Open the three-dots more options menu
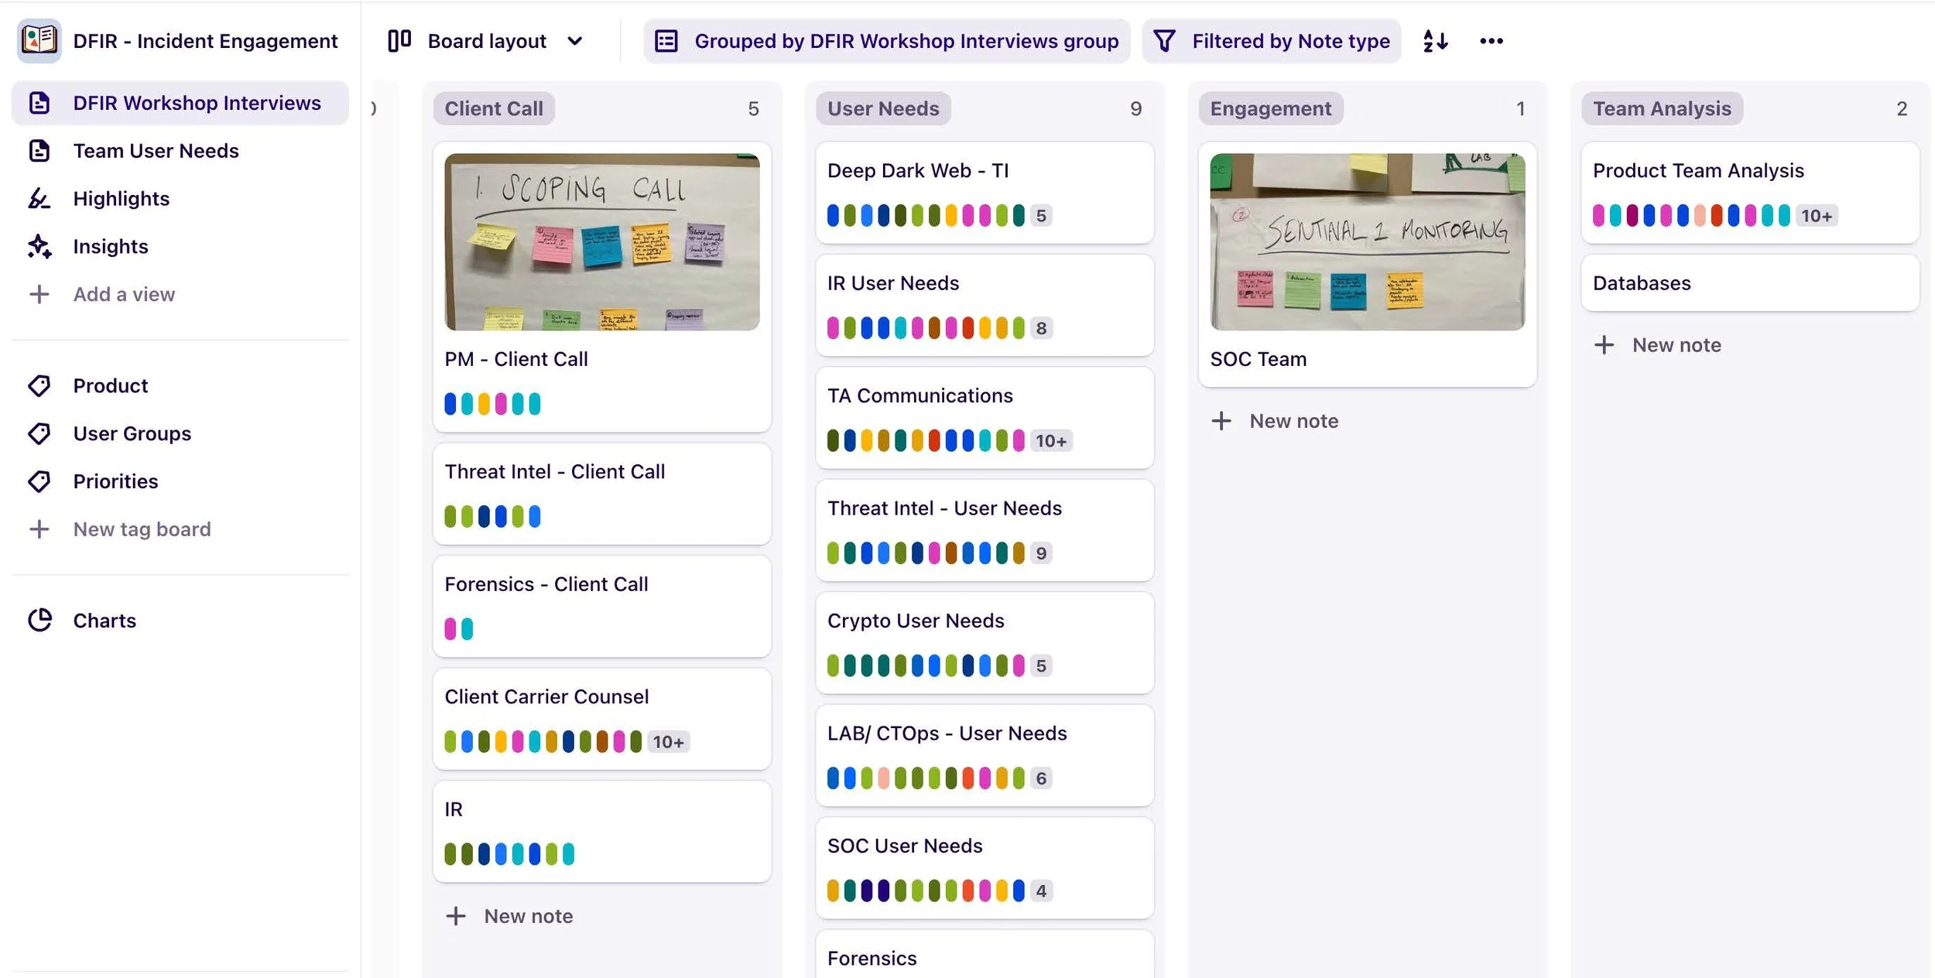 coord(1491,41)
